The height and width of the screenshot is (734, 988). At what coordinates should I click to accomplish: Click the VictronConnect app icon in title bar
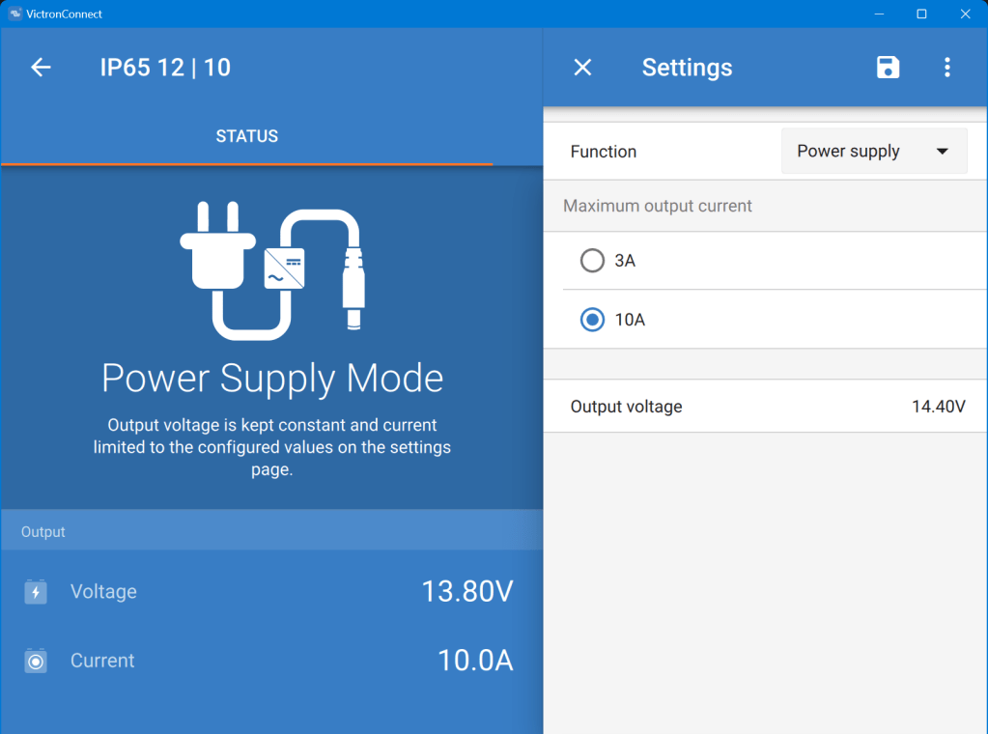coord(14,14)
